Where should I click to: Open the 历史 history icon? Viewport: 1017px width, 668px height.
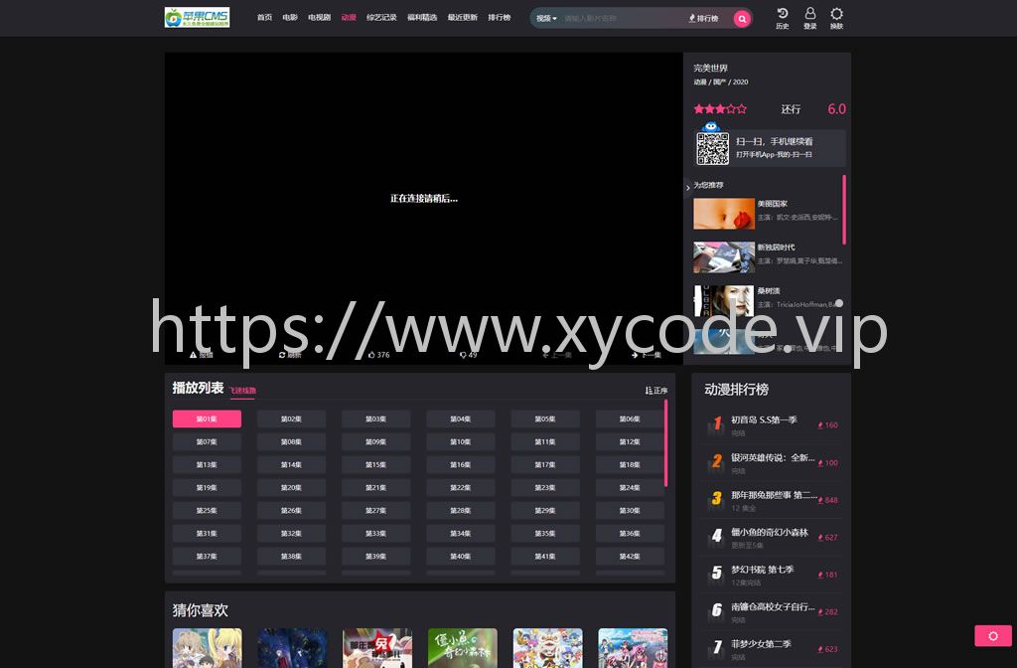(x=783, y=18)
